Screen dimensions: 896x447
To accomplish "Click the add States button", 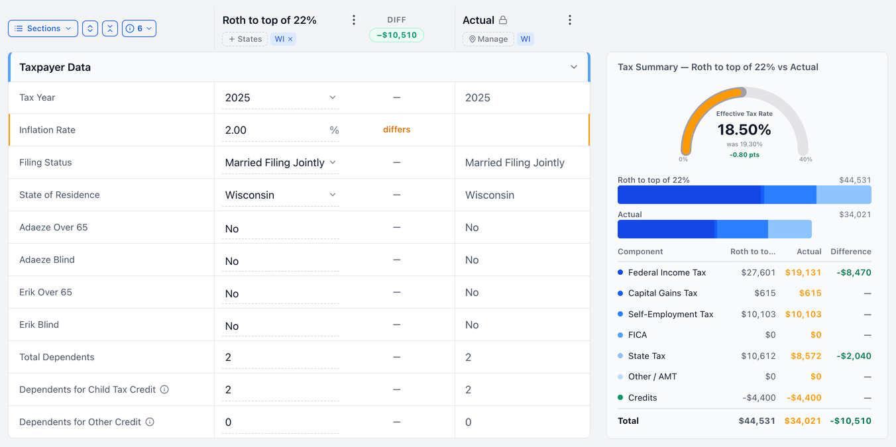I will 245,39.
